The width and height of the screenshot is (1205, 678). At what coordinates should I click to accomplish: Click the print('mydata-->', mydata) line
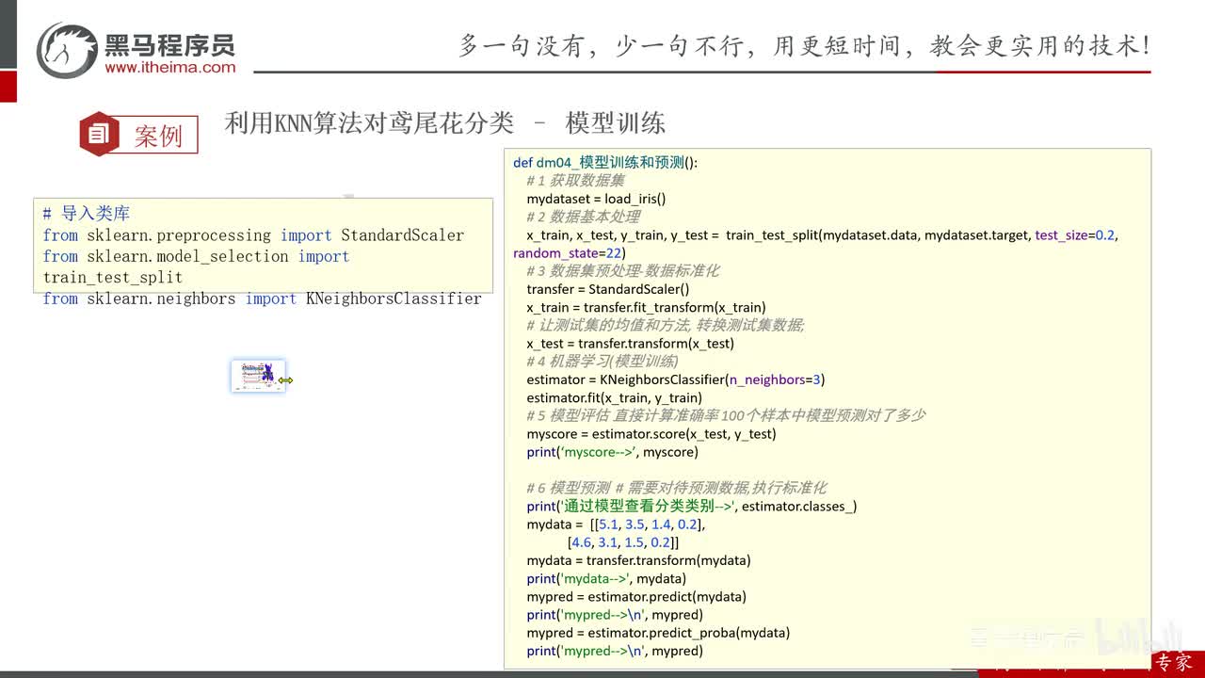tap(606, 578)
